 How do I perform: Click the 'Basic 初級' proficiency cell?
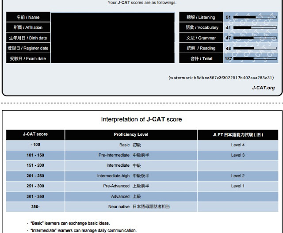tap(131, 145)
